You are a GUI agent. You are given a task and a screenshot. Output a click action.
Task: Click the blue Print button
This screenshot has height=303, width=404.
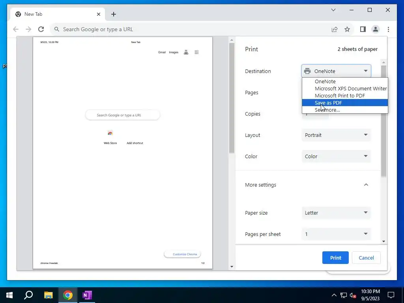point(335,258)
